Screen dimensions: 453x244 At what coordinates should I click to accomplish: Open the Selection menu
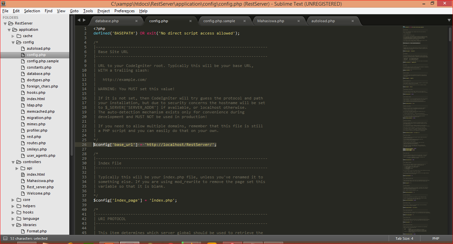pyautogui.click(x=32, y=11)
